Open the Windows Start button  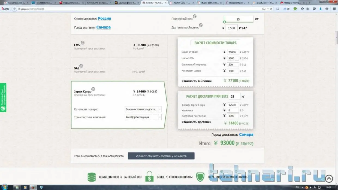pyautogui.click(x=5, y=187)
